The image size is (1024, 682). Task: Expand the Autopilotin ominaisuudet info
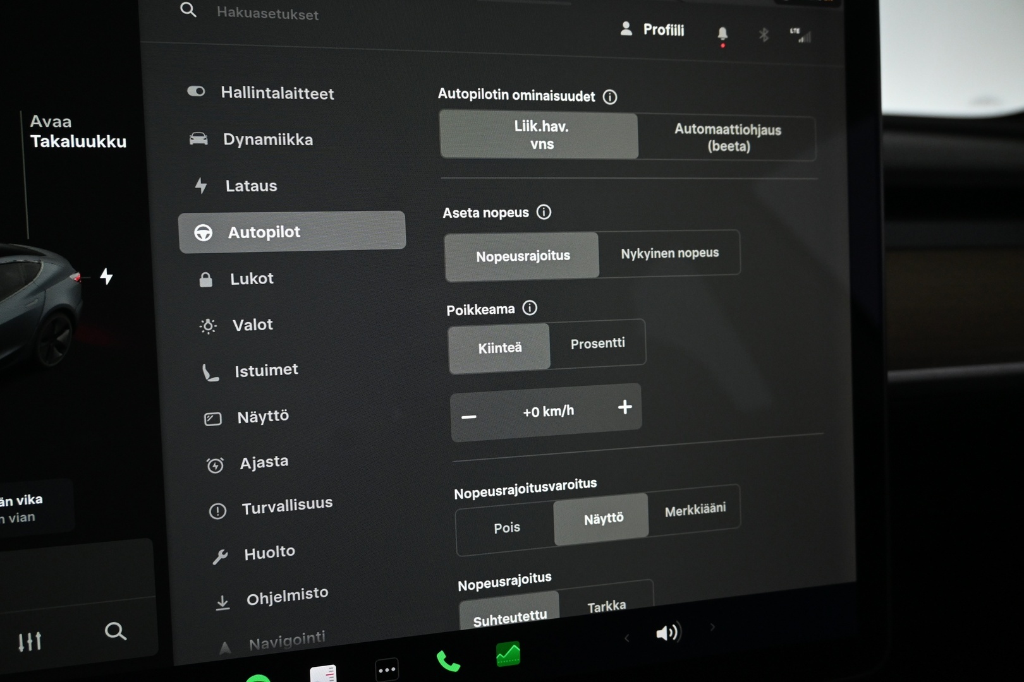coord(610,97)
